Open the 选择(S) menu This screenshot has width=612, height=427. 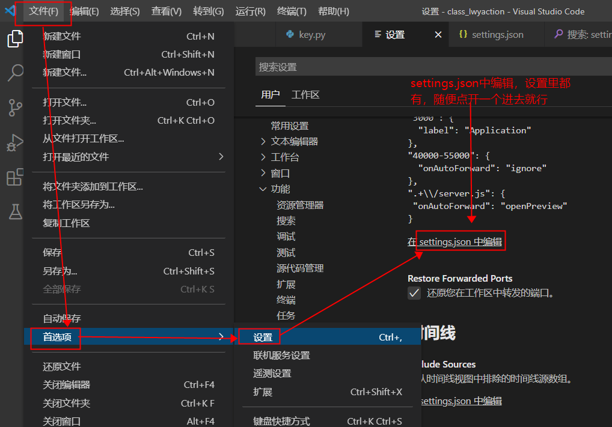point(125,11)
